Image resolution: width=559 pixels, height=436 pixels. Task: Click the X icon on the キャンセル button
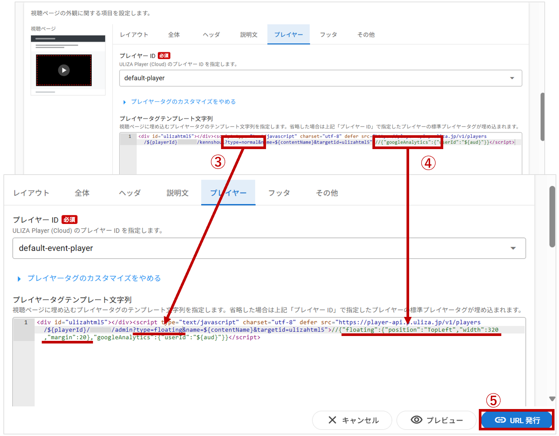[x=332, y=420]
